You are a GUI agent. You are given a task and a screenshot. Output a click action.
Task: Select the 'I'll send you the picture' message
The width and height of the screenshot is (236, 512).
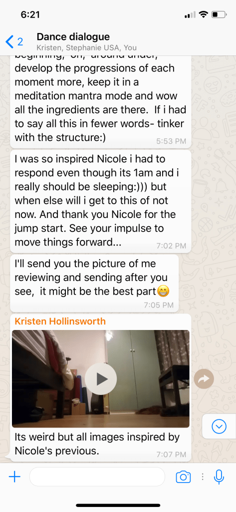click(94, 283)
